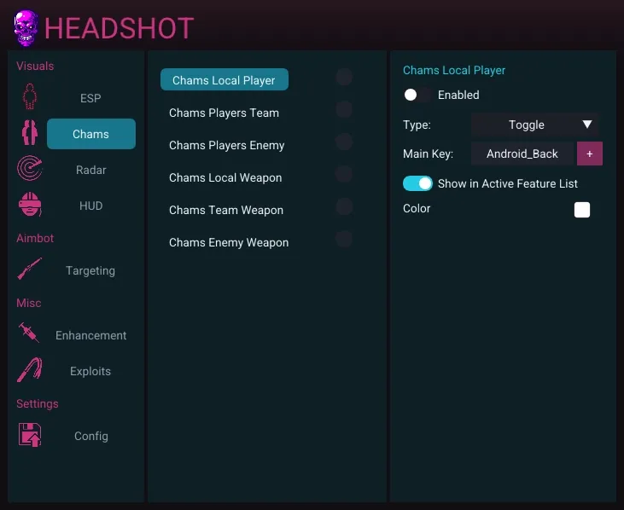Toggle the circle beside Chams Enemy Weapon
Image resolution: width=624 pixels, height=510 pixels.
344,239
